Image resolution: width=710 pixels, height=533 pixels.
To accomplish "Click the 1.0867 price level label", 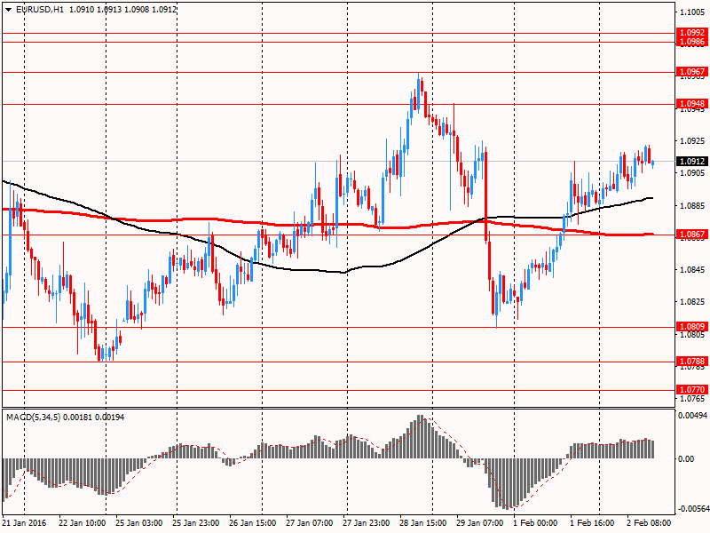I will click(692, 235).
